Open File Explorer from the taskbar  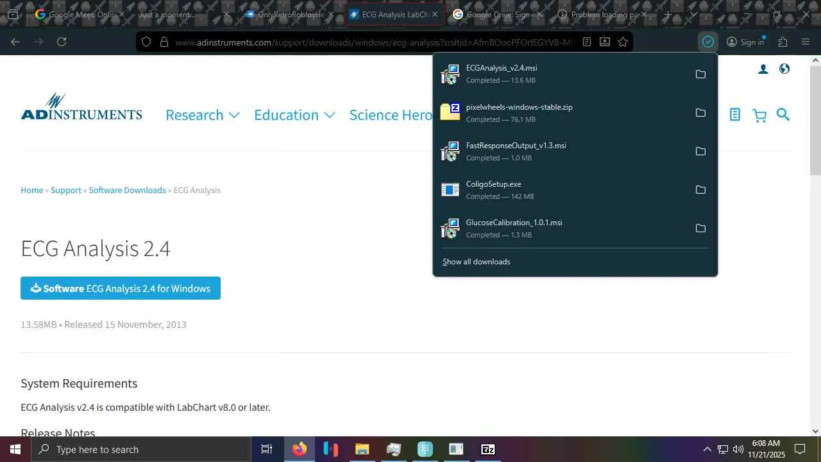[362, 449]
